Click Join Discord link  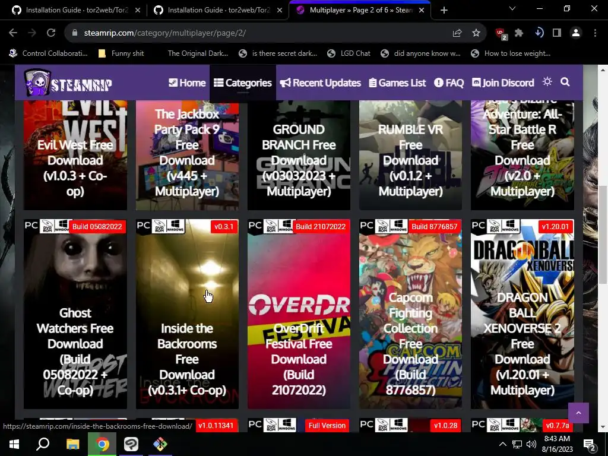(503, 83)
